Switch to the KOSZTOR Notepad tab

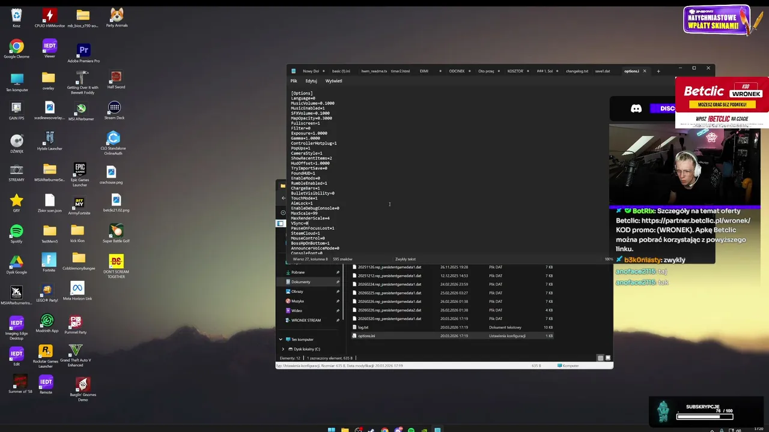[x=515, y=71]
